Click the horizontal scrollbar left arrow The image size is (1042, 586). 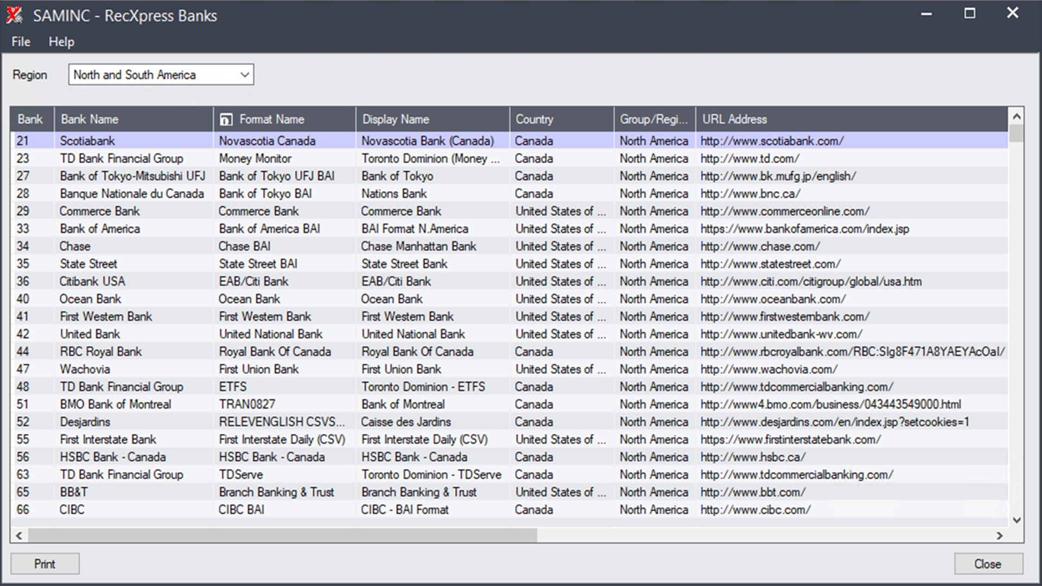tap(19, 536)
